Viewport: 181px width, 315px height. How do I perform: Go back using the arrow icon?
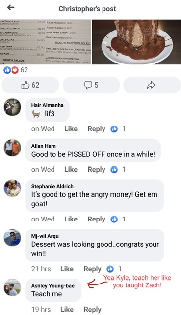pos(11,8)
